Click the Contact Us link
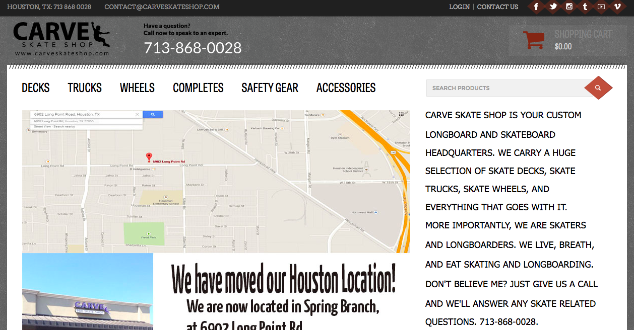Screen dimensions: 634x330 point(497,7)
